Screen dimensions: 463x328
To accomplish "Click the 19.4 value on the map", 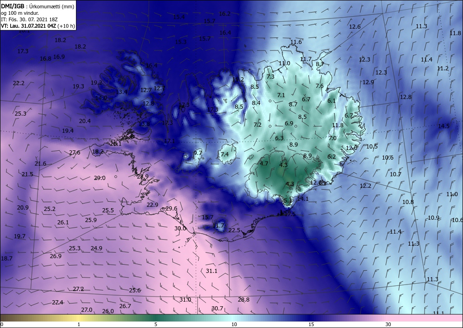I will pyautogui.click(x=68, y=130).
